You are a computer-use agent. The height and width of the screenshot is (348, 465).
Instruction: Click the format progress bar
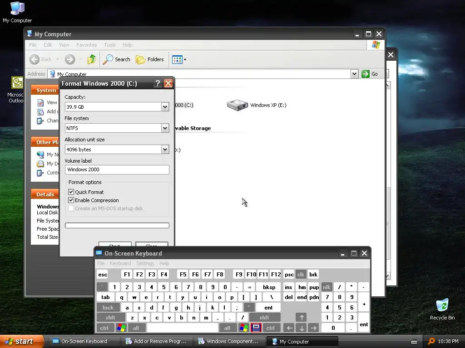pos(117,226)
